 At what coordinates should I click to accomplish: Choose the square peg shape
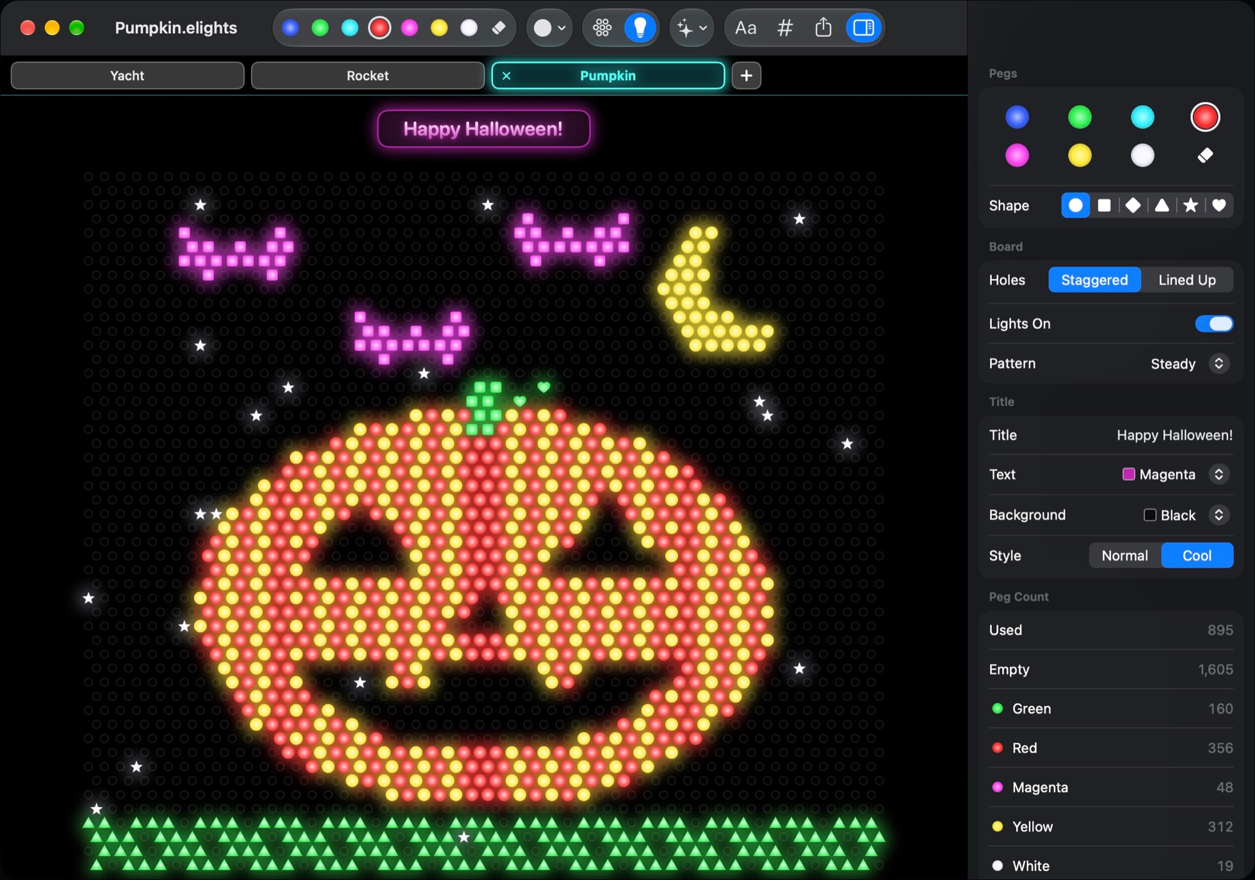(1104, 205)
